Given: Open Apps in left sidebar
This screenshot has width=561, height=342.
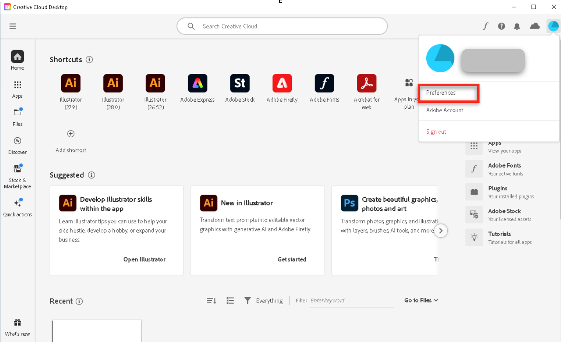Looking at the screenshot, I should 17,89.
